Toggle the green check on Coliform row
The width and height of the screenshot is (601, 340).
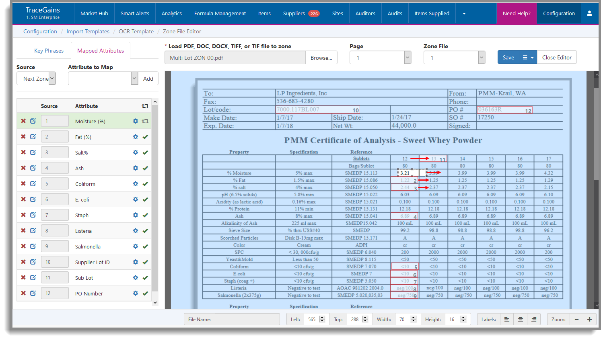(145, 183)
